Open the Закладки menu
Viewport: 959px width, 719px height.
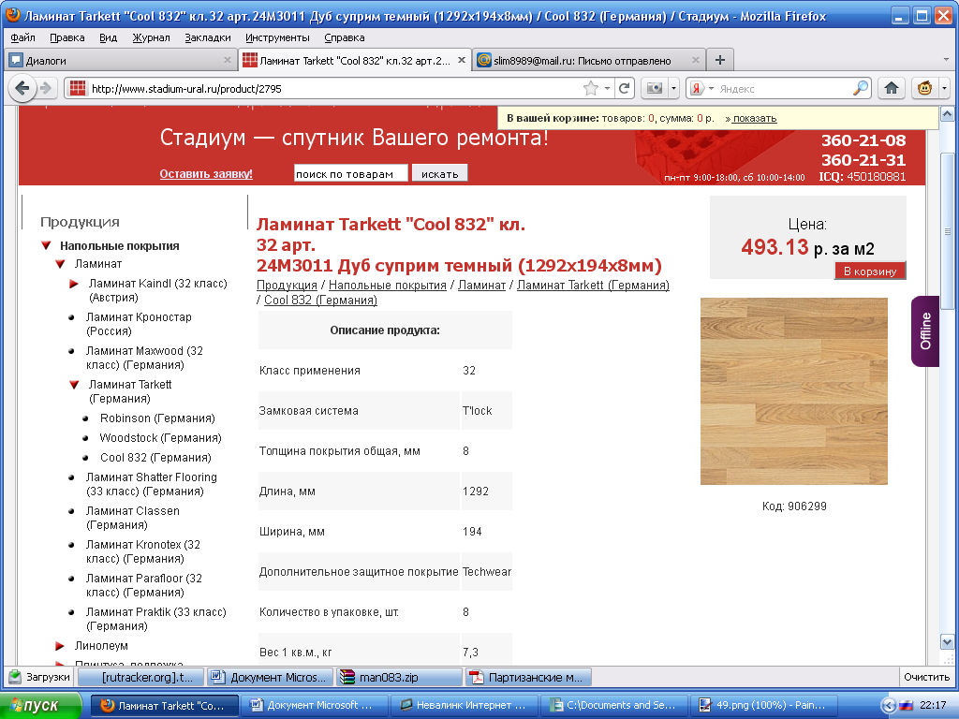point(207,37)
